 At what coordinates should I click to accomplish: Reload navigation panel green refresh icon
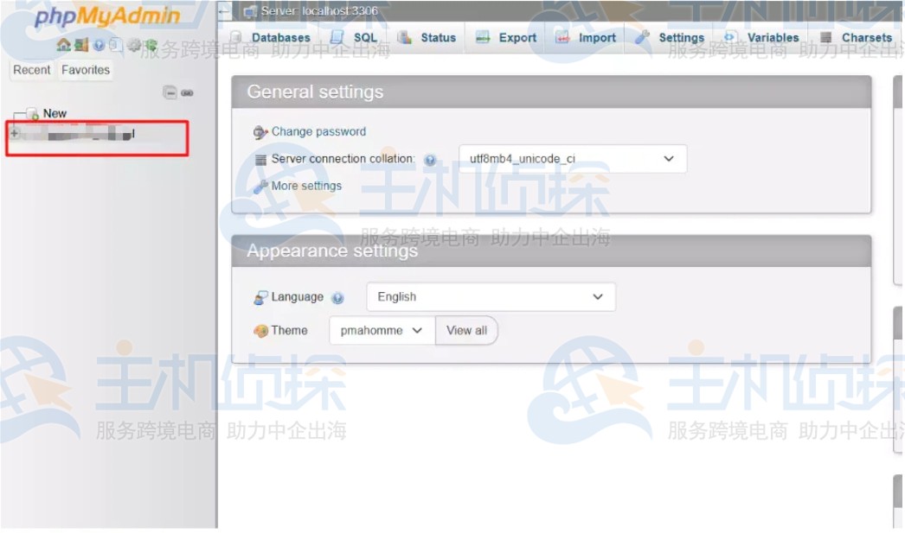pyautogui.click(x=151, y=45)
